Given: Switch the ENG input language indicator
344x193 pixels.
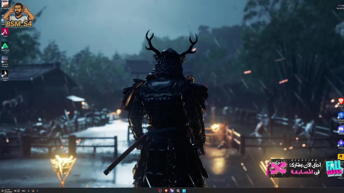Looking at the screenshot, I should pyautogui.click(x=23, y=191).
